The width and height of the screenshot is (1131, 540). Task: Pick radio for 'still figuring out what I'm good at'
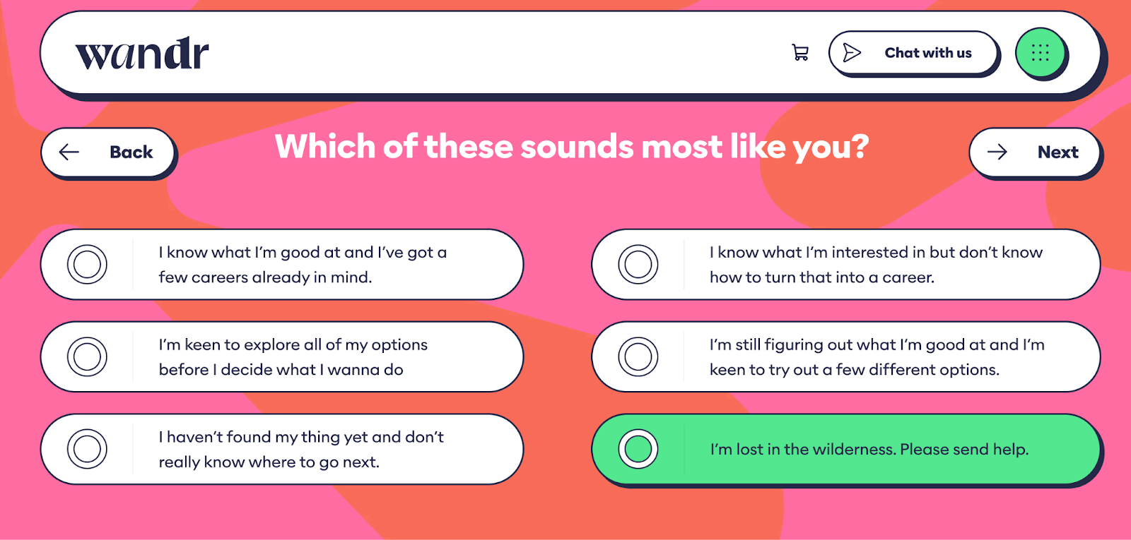[638, 356]
